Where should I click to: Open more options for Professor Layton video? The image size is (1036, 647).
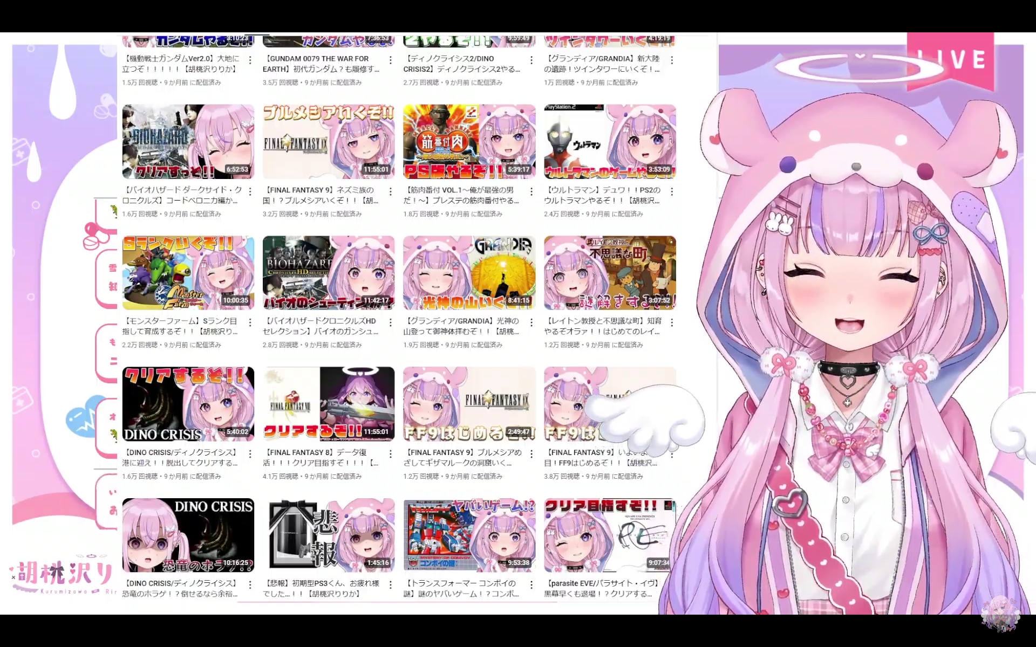pyautogui.click(x=672, y=322)
